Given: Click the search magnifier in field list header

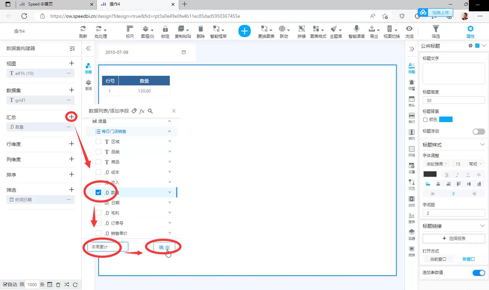Looking at the screenshot, I should tap(150, 111).
